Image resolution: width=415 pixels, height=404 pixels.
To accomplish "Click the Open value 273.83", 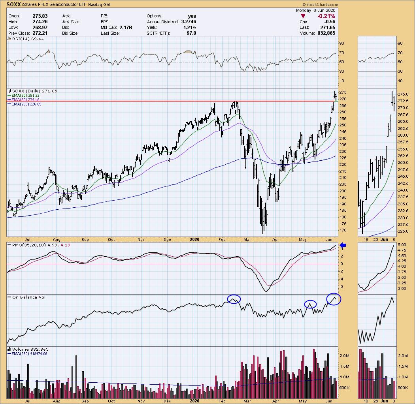I will pos(40,16).
